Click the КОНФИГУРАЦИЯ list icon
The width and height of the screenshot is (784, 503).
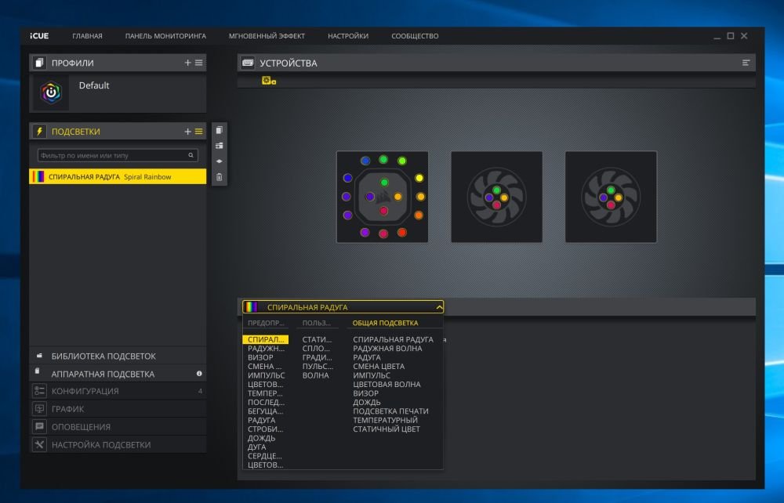click(x=39, y=391)
